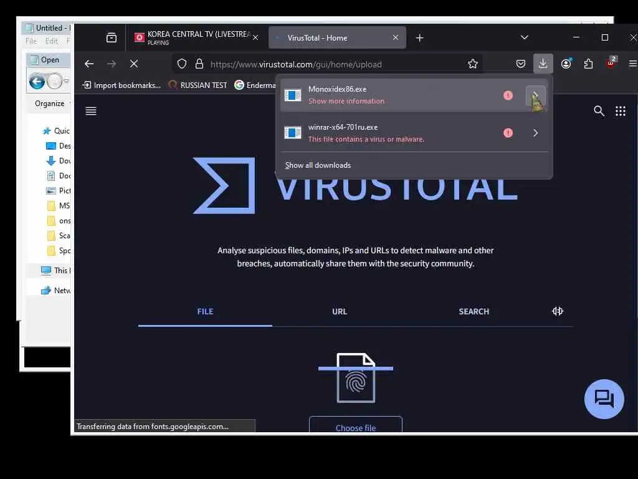The image size is (638, 479).
Task: Save page to Pocket
Action: click(x=521, y=64)
